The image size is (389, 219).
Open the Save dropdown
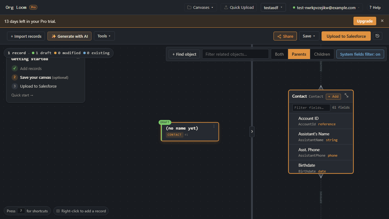click(x=309, y=36)
